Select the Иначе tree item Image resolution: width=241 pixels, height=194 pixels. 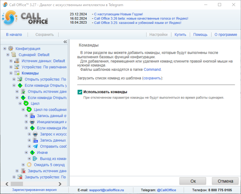coord(42,153)
